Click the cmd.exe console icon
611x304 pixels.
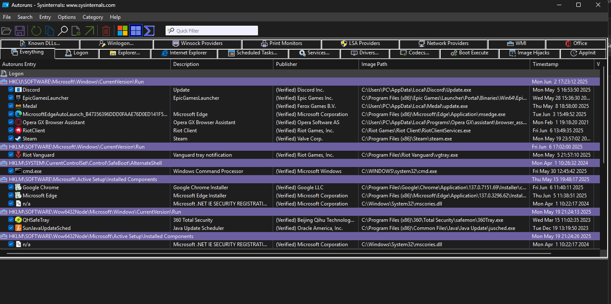[18, 171]
